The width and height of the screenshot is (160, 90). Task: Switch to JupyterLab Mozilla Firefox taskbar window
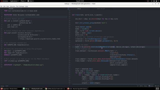pos(11,89)
